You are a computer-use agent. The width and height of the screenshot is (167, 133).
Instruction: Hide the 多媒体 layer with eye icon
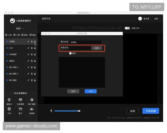coord(7,42)
